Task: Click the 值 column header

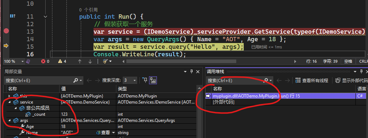Action: [x=63, y=89]
